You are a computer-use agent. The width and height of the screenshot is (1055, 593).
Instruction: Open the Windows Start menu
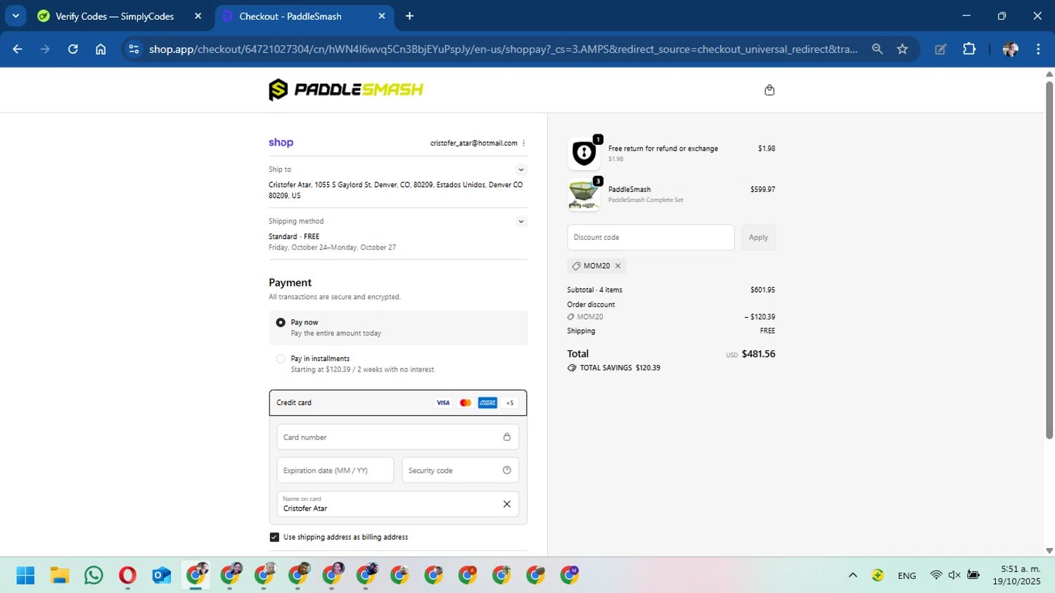(25, 575)
